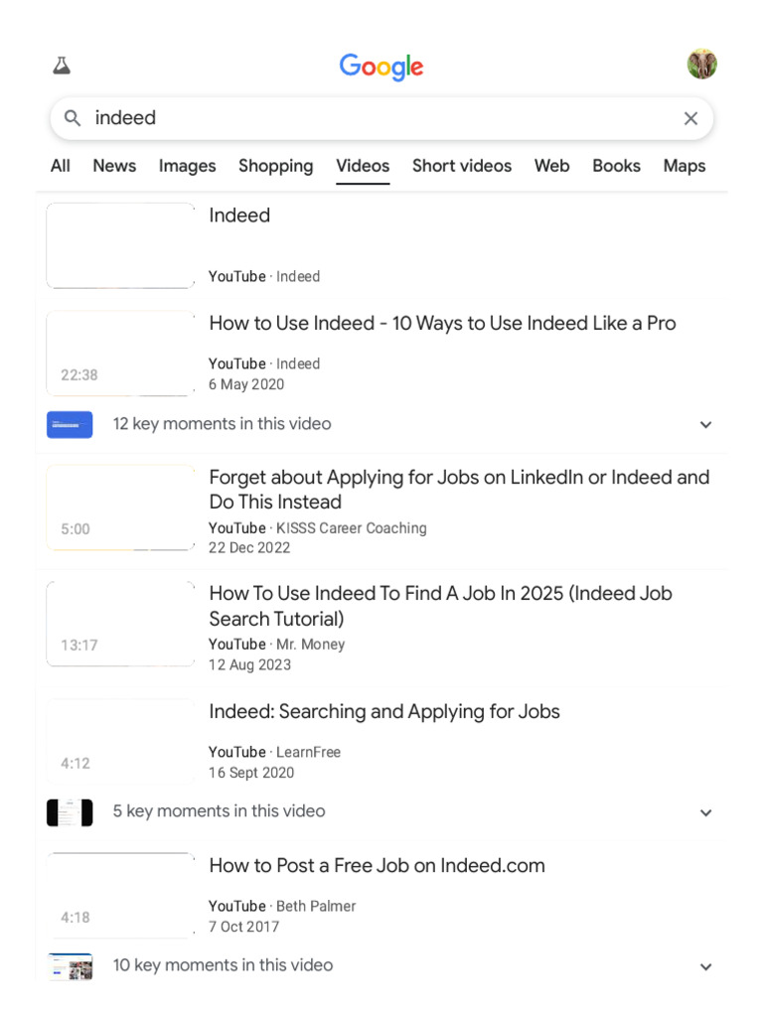Viewport: 763px width, 1017px height.
Task: Click the magnifying glass search icon
Action: click(x=72, y=118)
